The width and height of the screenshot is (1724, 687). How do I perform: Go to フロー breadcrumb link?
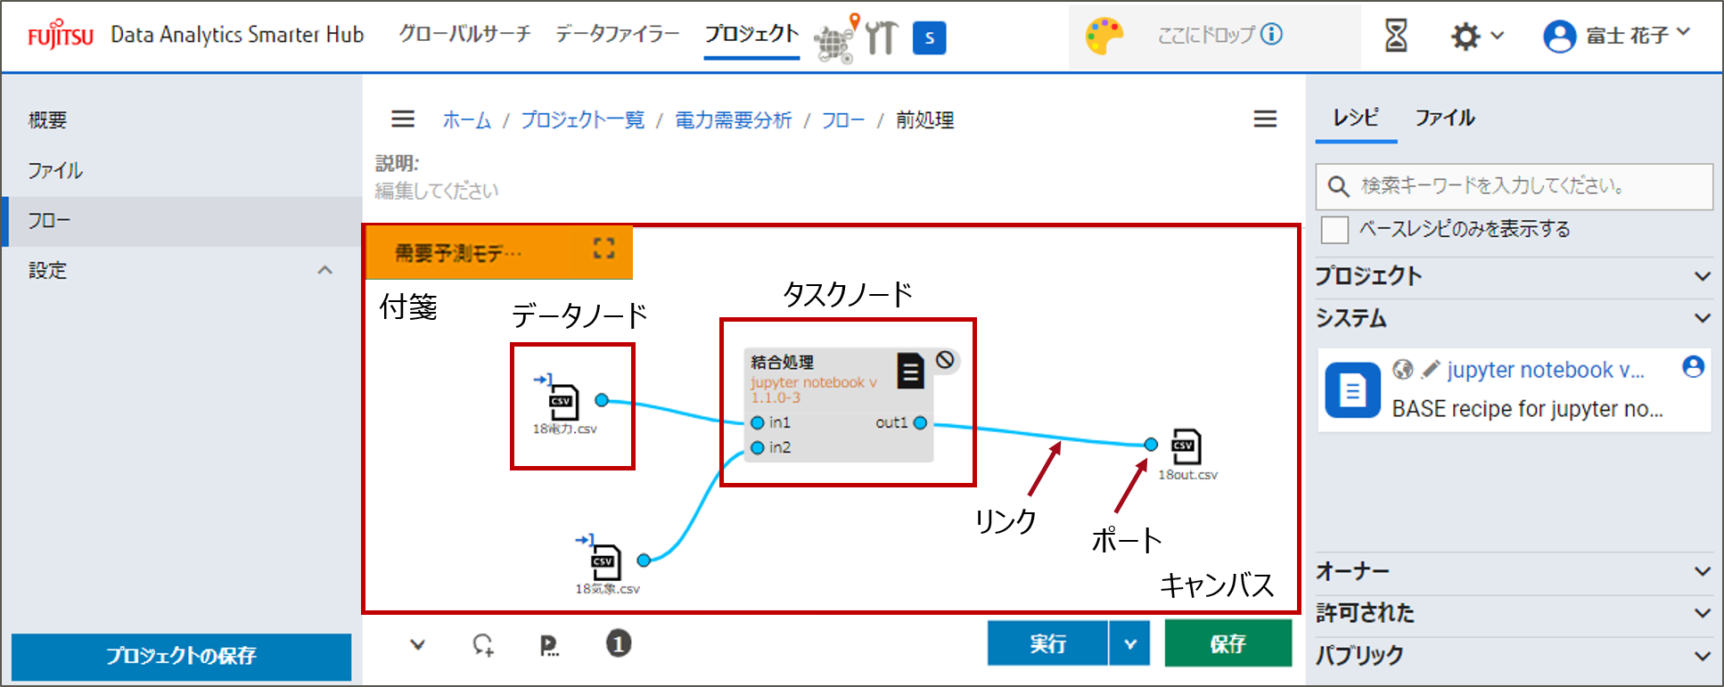click(x=843, y=119)
